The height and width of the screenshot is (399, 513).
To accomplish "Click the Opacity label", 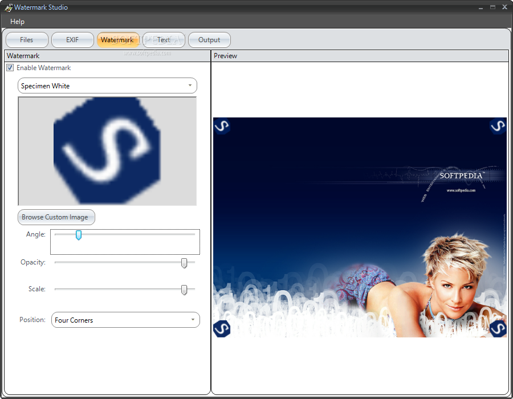I will click(32, 262).
